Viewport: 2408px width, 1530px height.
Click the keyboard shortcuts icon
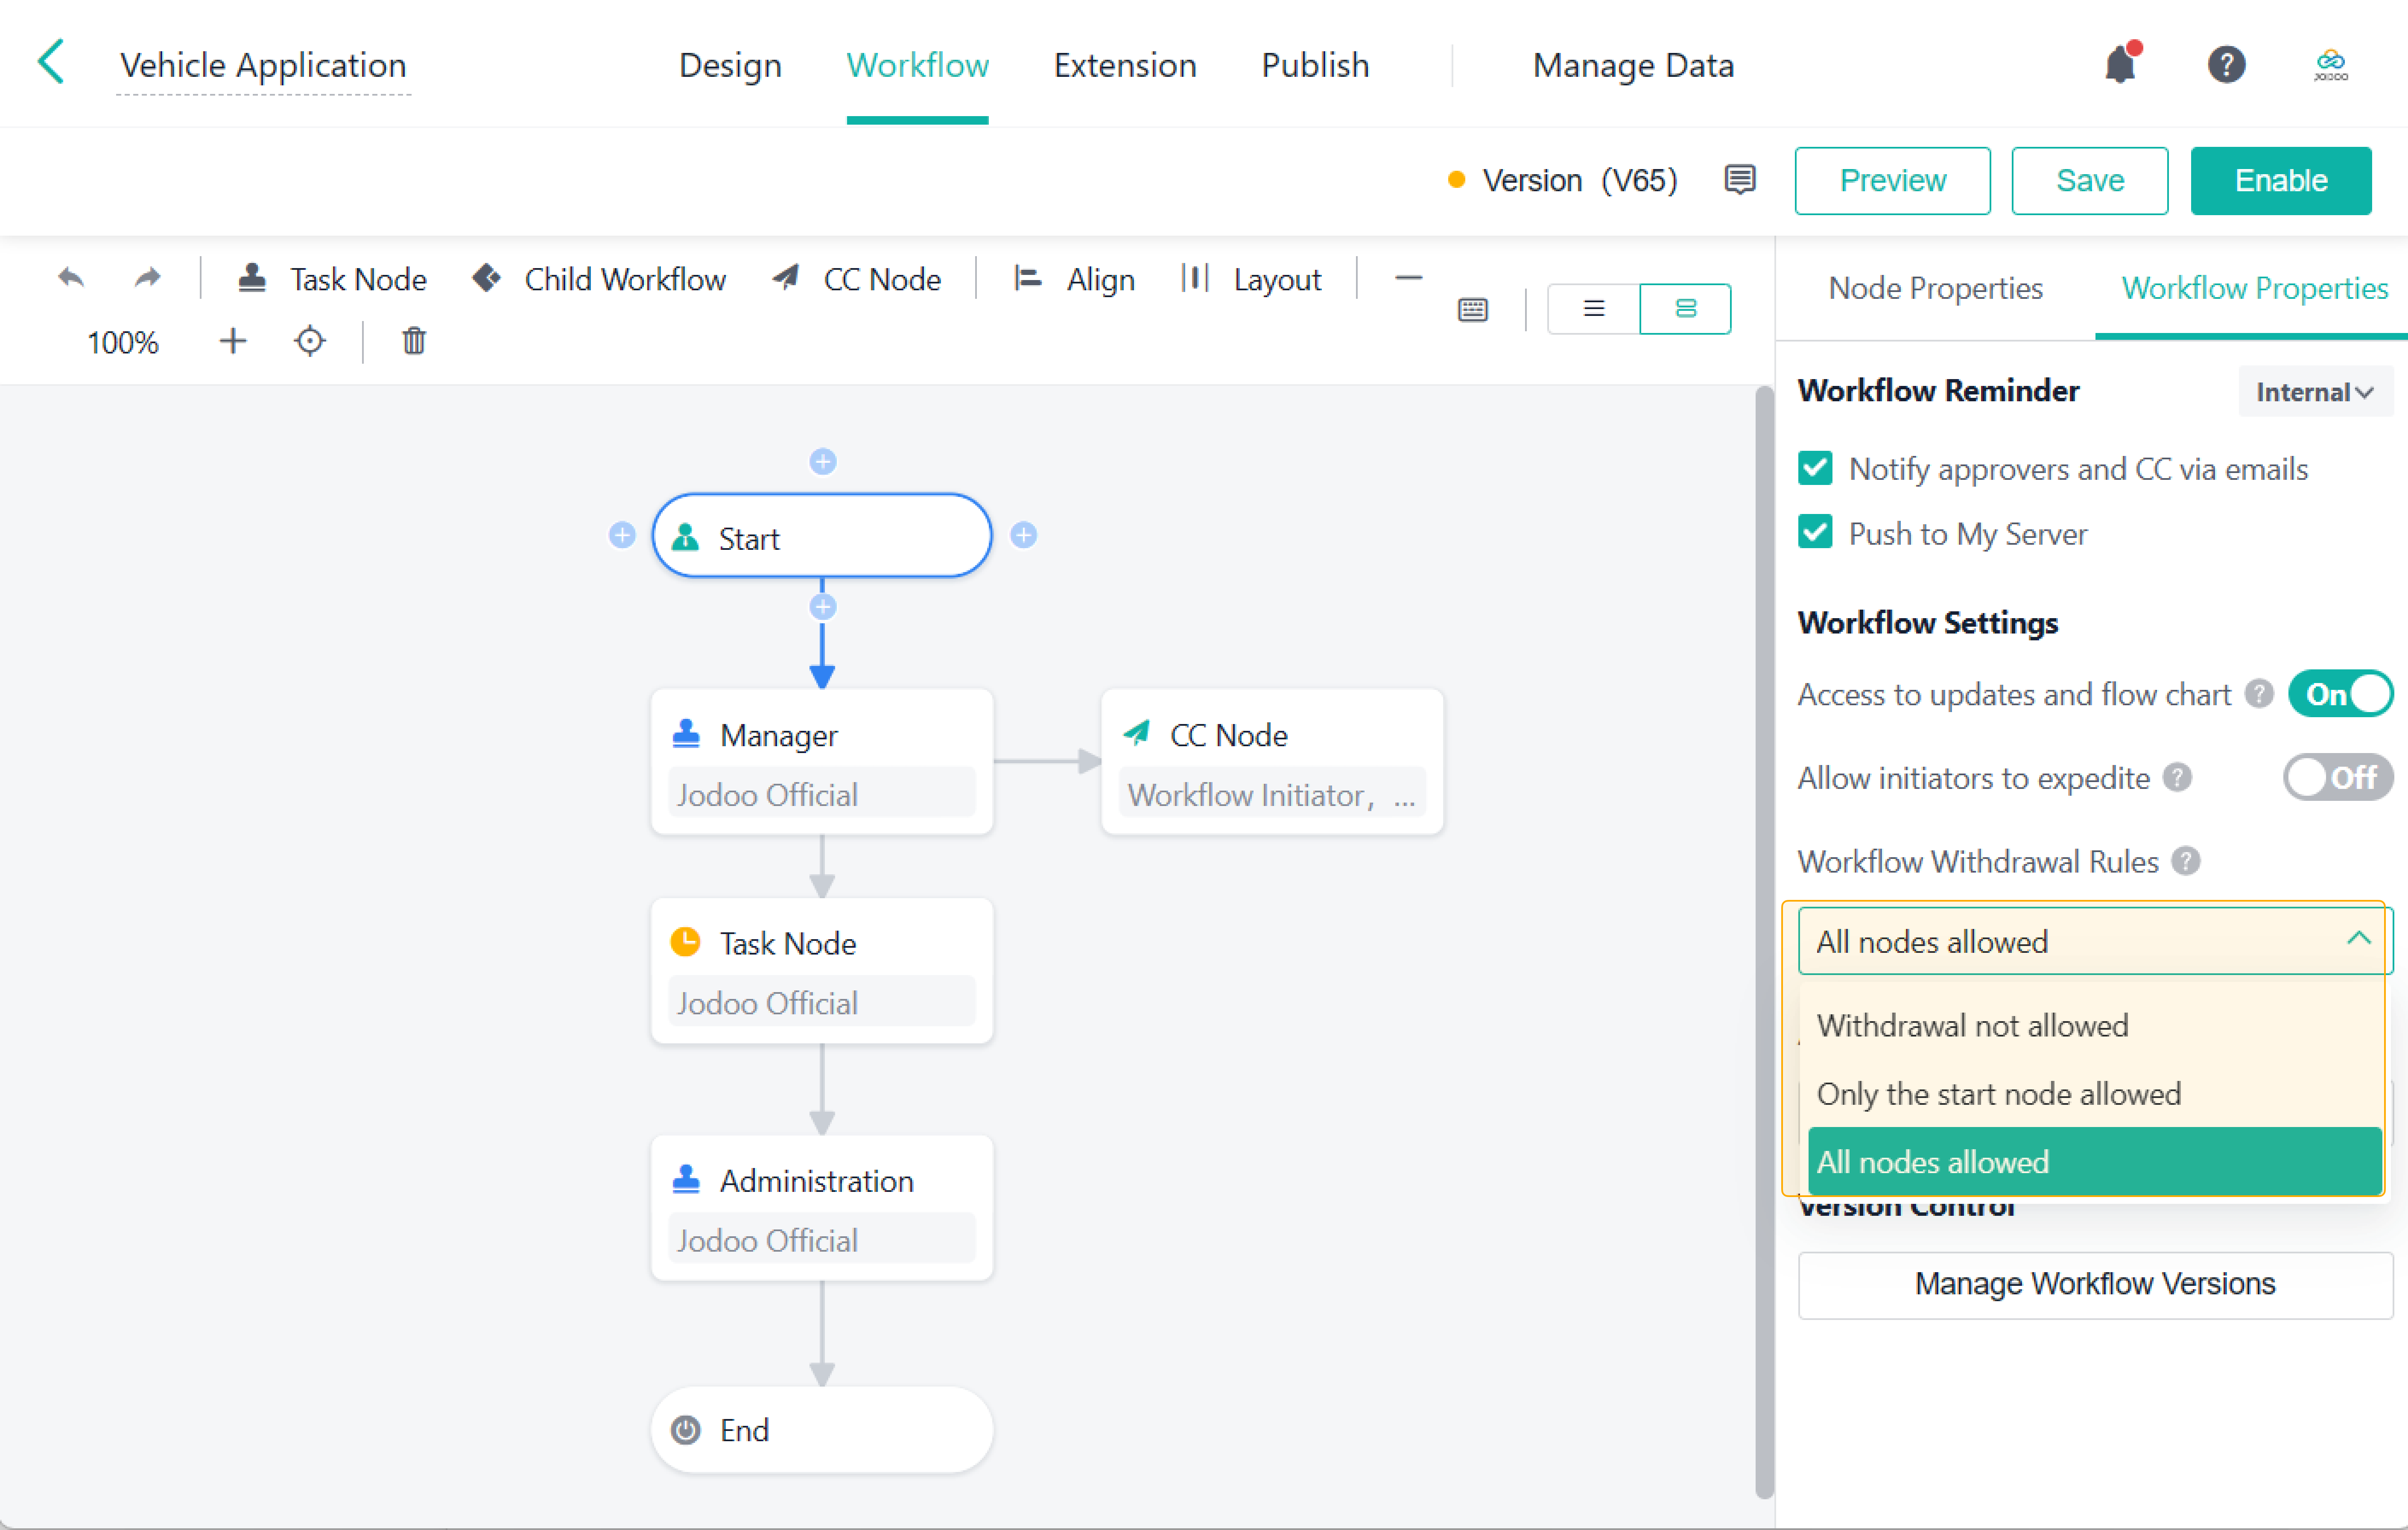[x=1472, y=309]
